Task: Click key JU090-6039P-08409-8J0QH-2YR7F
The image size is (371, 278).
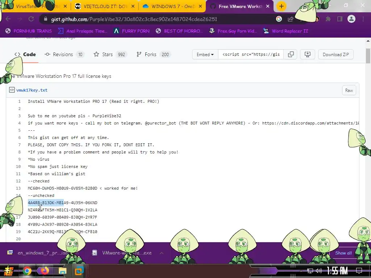Action: (62, 217)
